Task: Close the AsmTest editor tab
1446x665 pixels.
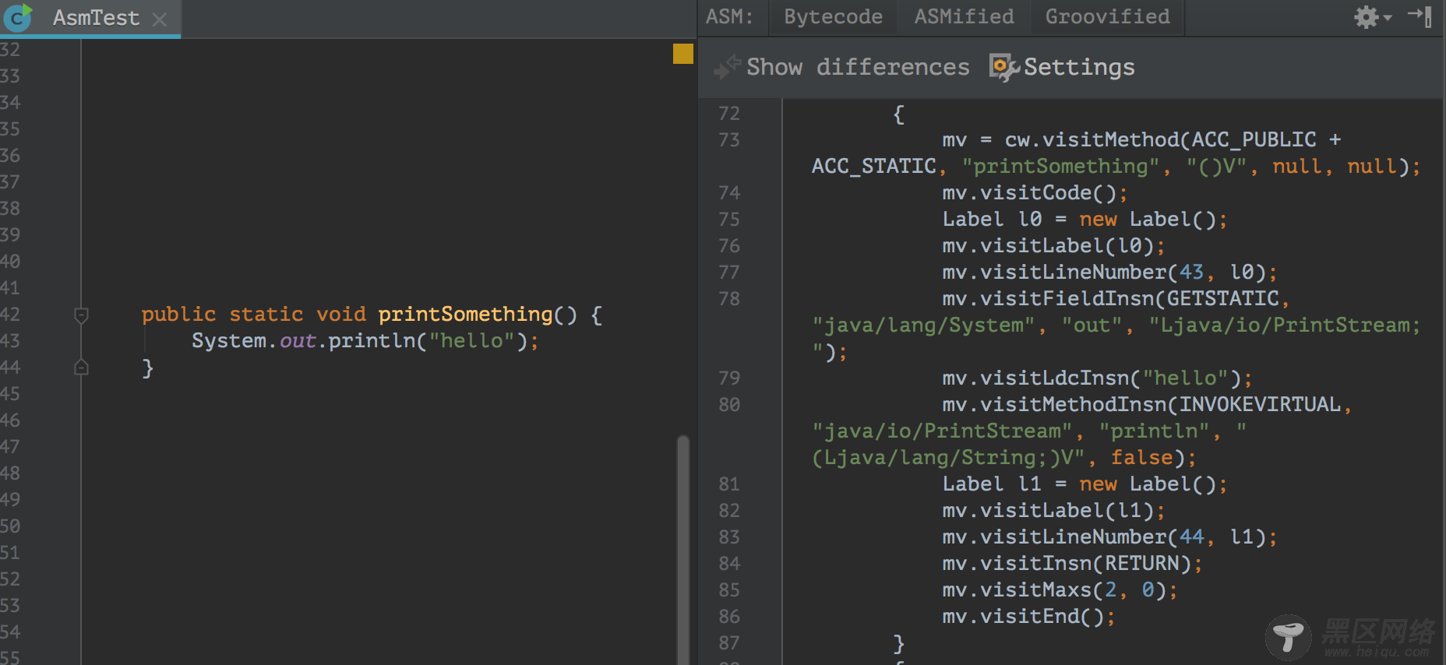Action: (160, 19)
